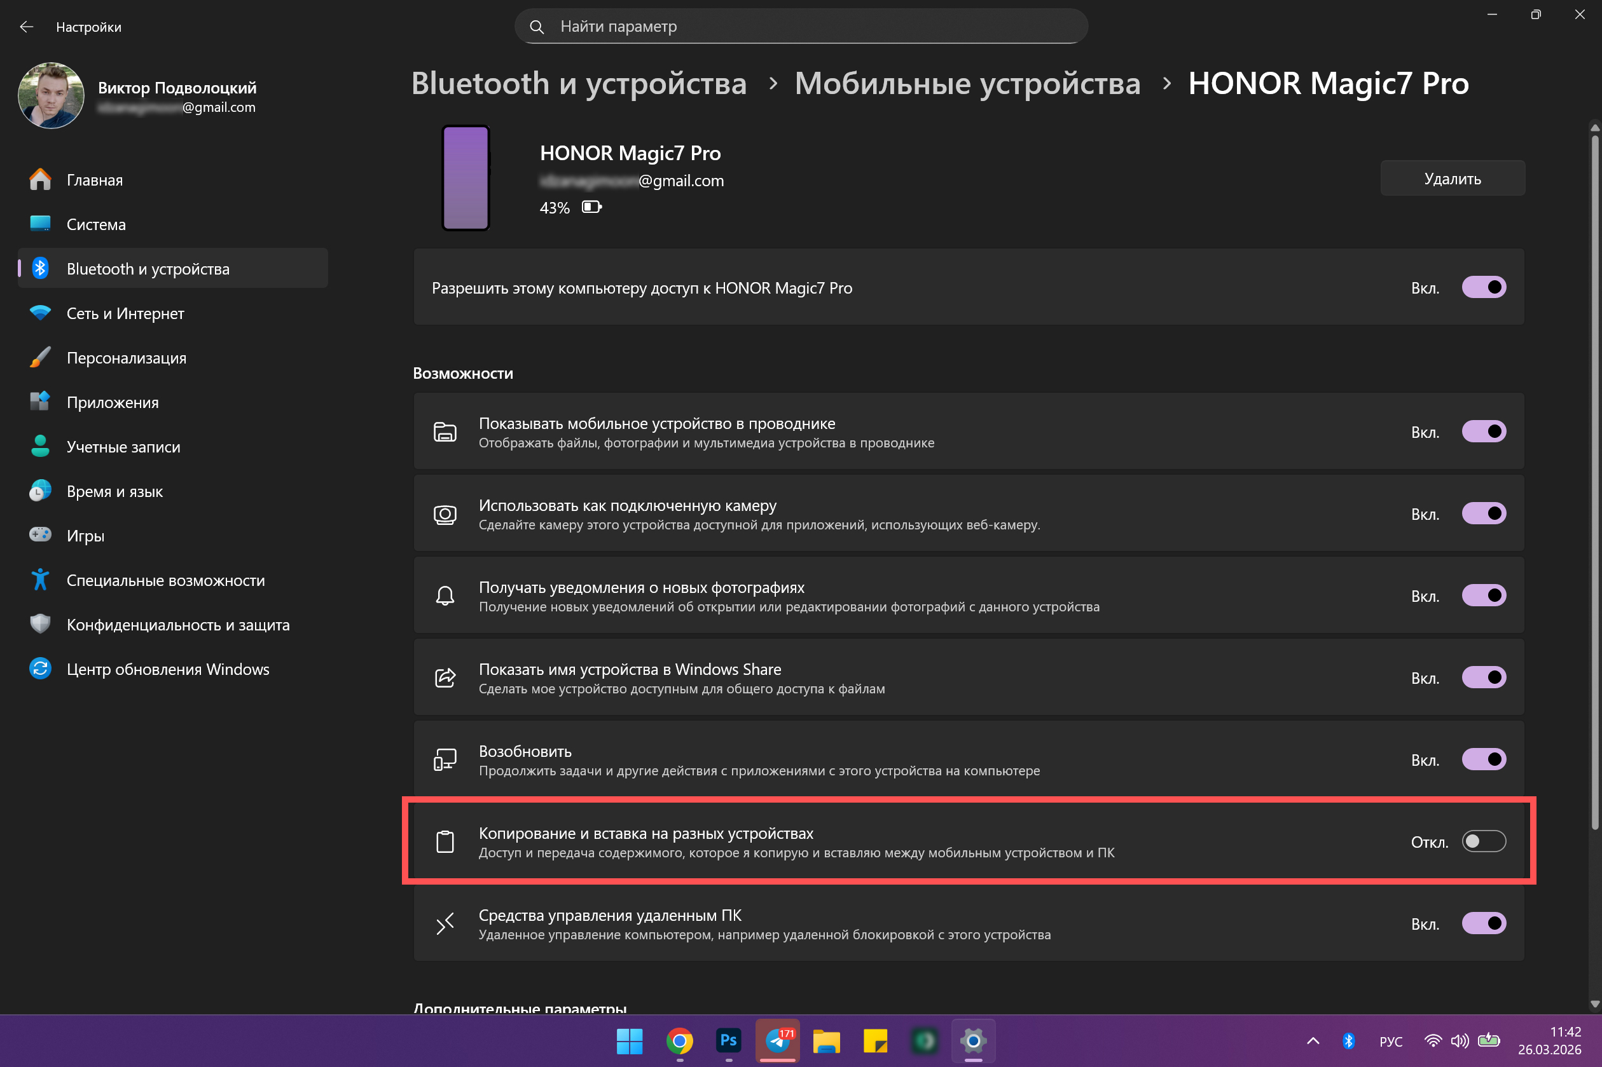The image size is (1602, 1067).
Task: Navigate to Мобильные устройства breadcrumb
Action: 967,83
